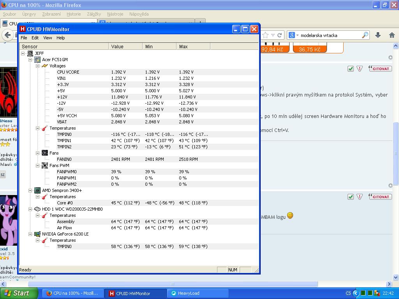Click the Voltages lightning icon

coord(45,66)
